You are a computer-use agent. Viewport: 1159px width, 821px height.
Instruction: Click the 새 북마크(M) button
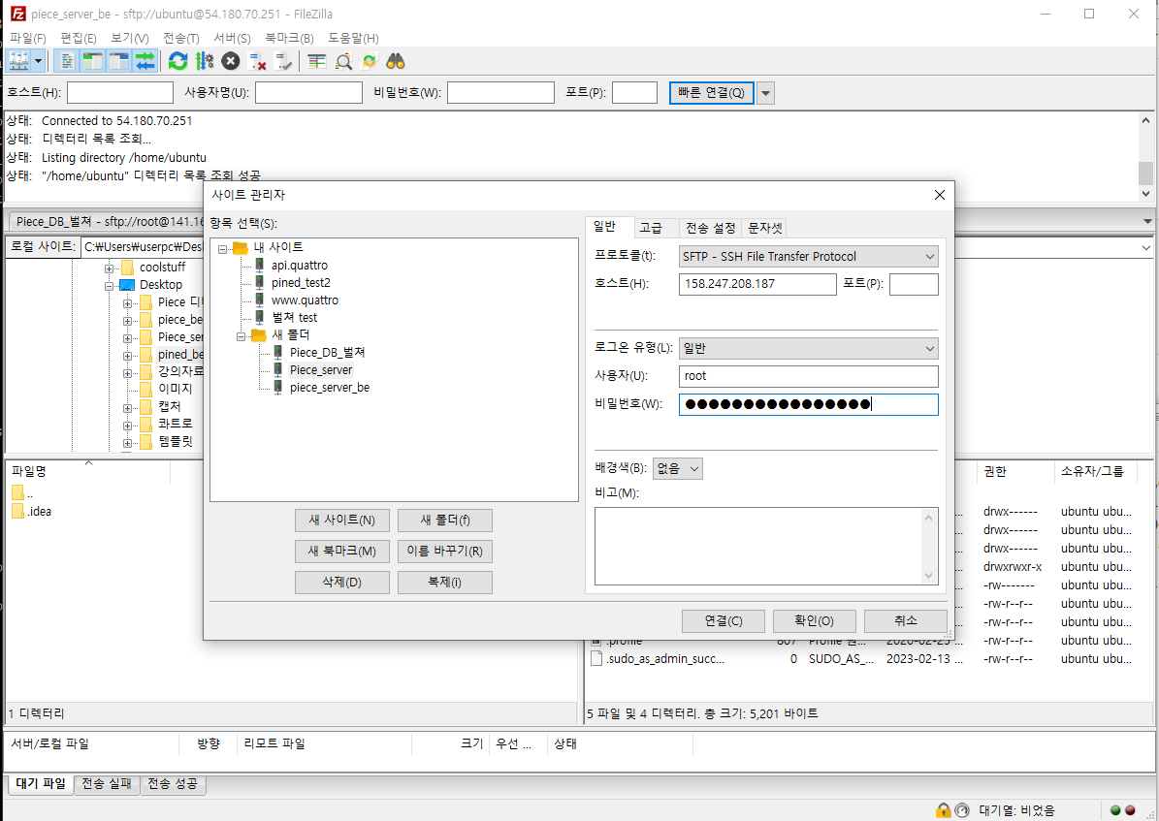pyautogui.click(x=341, y=552)
